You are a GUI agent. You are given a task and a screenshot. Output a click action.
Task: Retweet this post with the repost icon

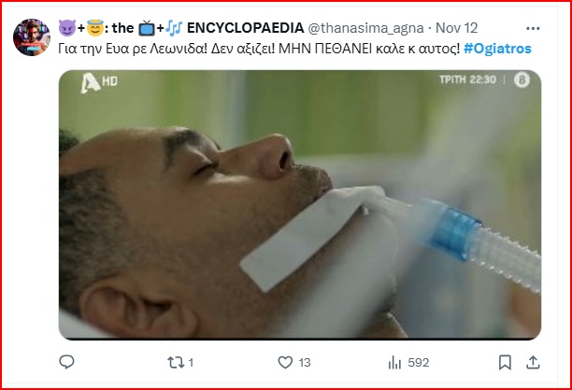[173, 362]
